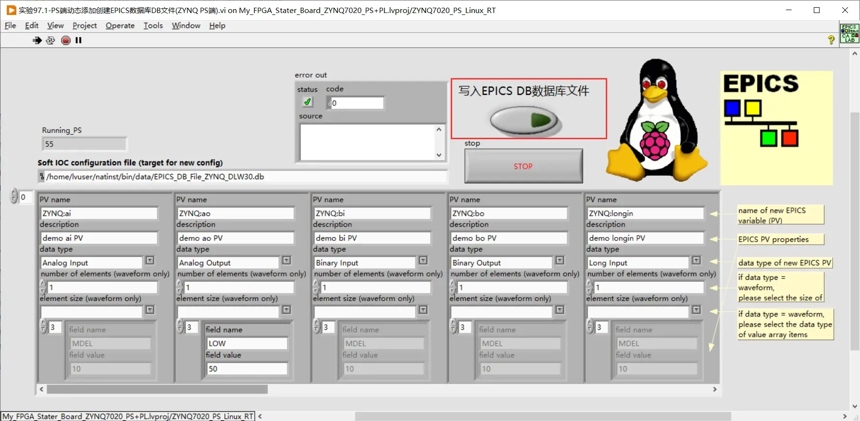
Task: Click number of elements stepper for ZYNQ:ai
Action: (43, 287)
